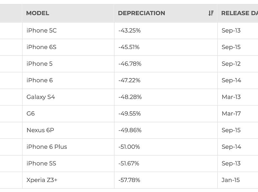
Task: Click the iPhone 6 Plus model cell
Action: pyautogui.click(x=47, y=147)
